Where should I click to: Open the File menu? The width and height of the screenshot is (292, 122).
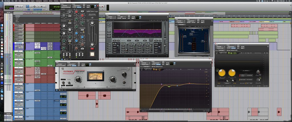13,1
